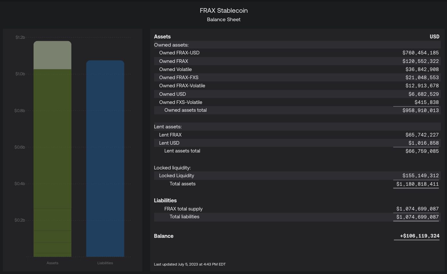This screenshot has width=447, height=274.
Task: Select the Lent FRAX row label
Action: [x=170, y=135]
